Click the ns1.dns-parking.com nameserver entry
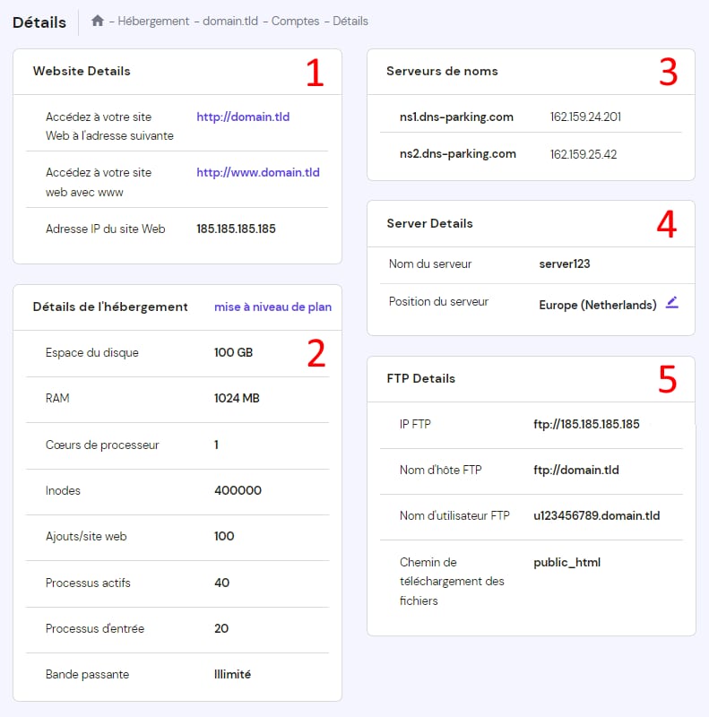Image resolution: width=709 pixels, height=717 pixels. [456, 117]
